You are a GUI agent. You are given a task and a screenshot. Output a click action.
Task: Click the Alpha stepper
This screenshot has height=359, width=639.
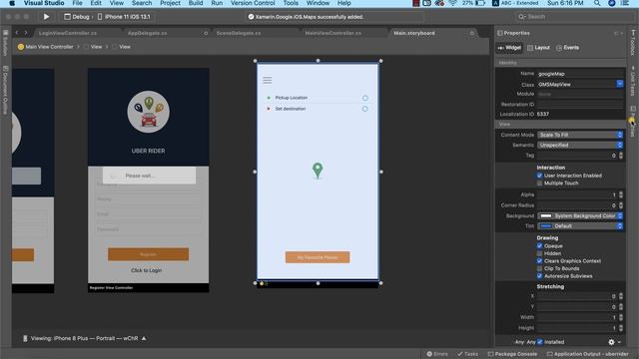pos(621,195)
